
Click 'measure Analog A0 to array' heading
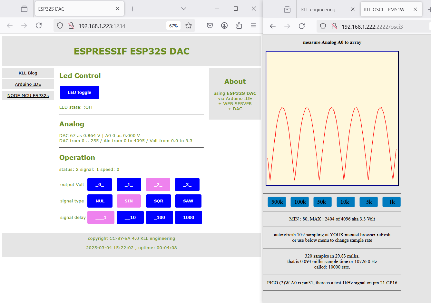(332, 42)
